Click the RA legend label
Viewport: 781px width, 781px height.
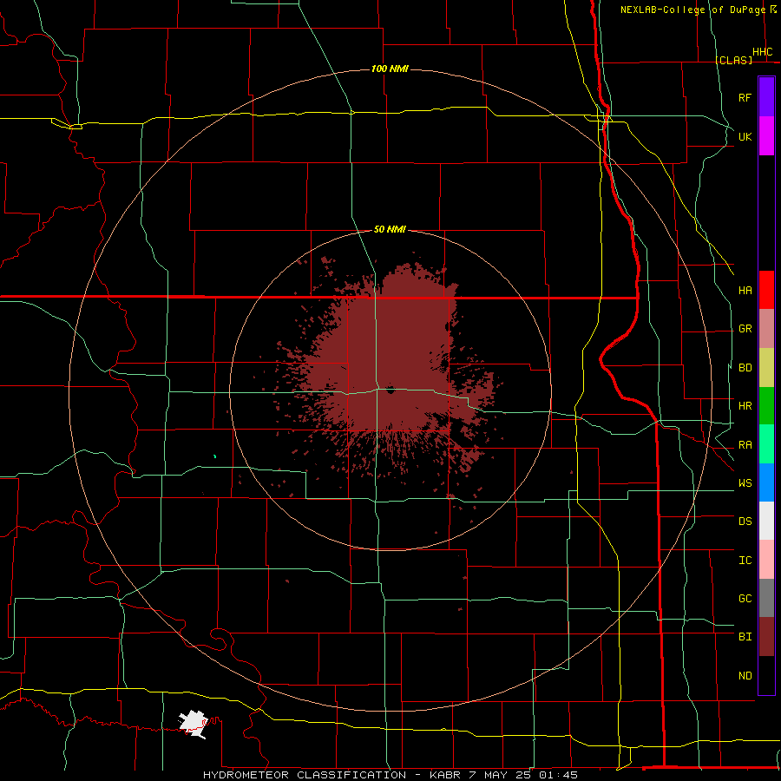pyautogui.click(x=745, y=445)
